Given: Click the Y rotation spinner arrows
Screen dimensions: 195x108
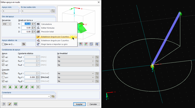Looking at the screenshot, I should tap(33, 28).
